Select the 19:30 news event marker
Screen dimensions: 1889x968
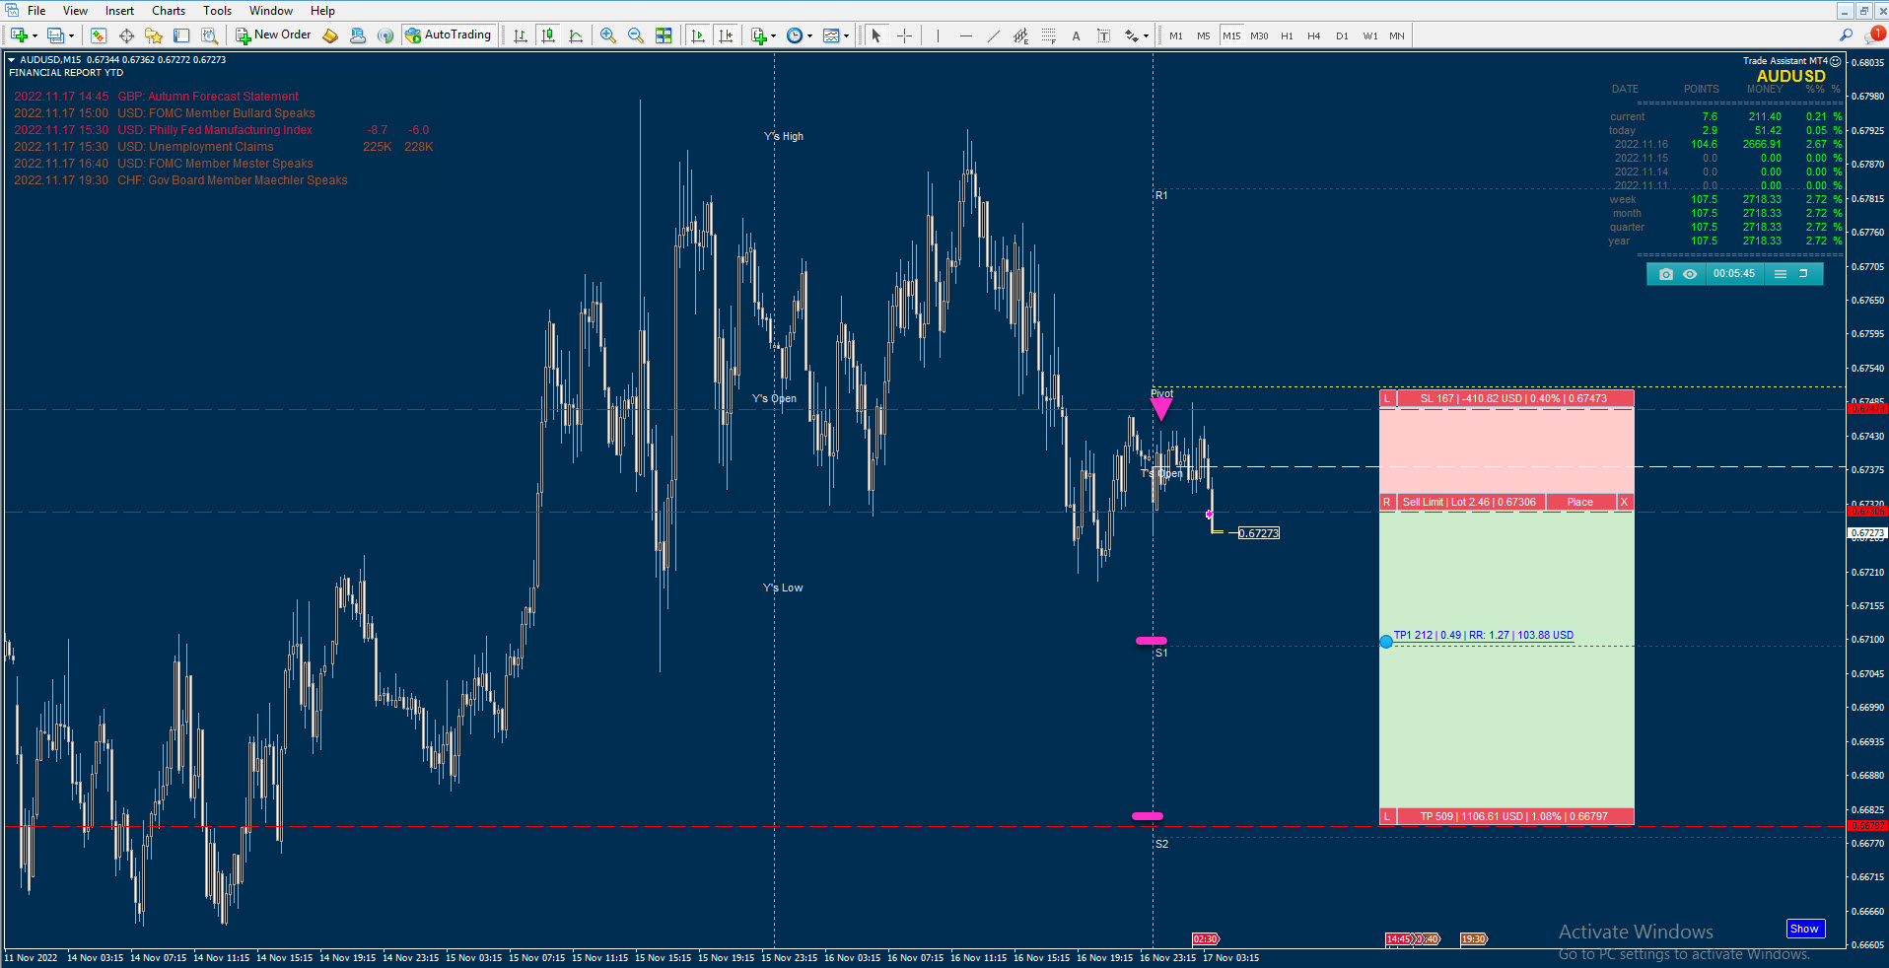click(1473, 939)
